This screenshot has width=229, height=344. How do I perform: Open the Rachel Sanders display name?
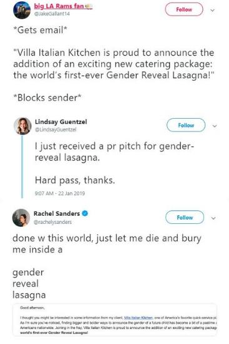[x=57, y=213]
